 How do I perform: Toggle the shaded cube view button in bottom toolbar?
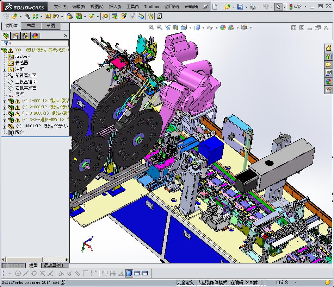click(x=129, y=273)
